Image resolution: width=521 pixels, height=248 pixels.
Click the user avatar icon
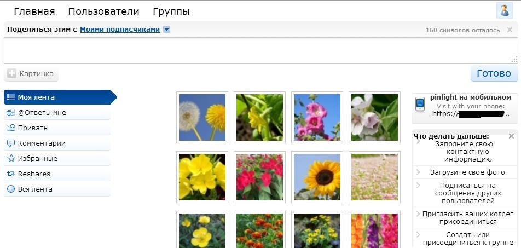pyautogui.click(x=505, y=10)
